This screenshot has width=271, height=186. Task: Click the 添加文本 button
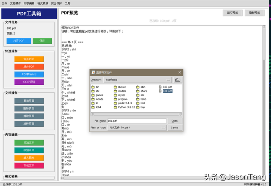coord(29,143)
